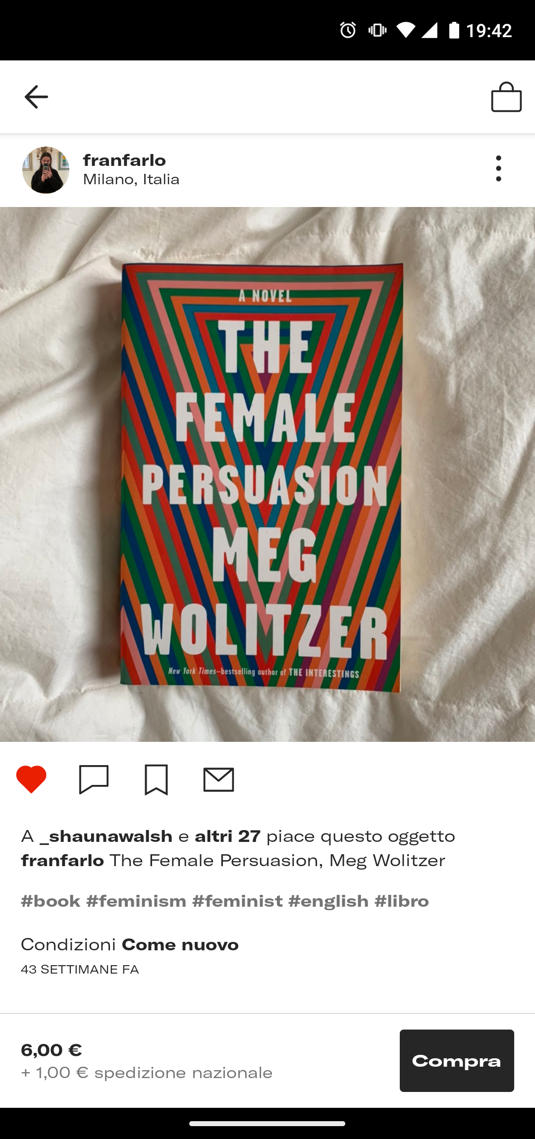Tap franfarlo name in the caption
Screen dimensions: 535x1139
coord(62,861)
